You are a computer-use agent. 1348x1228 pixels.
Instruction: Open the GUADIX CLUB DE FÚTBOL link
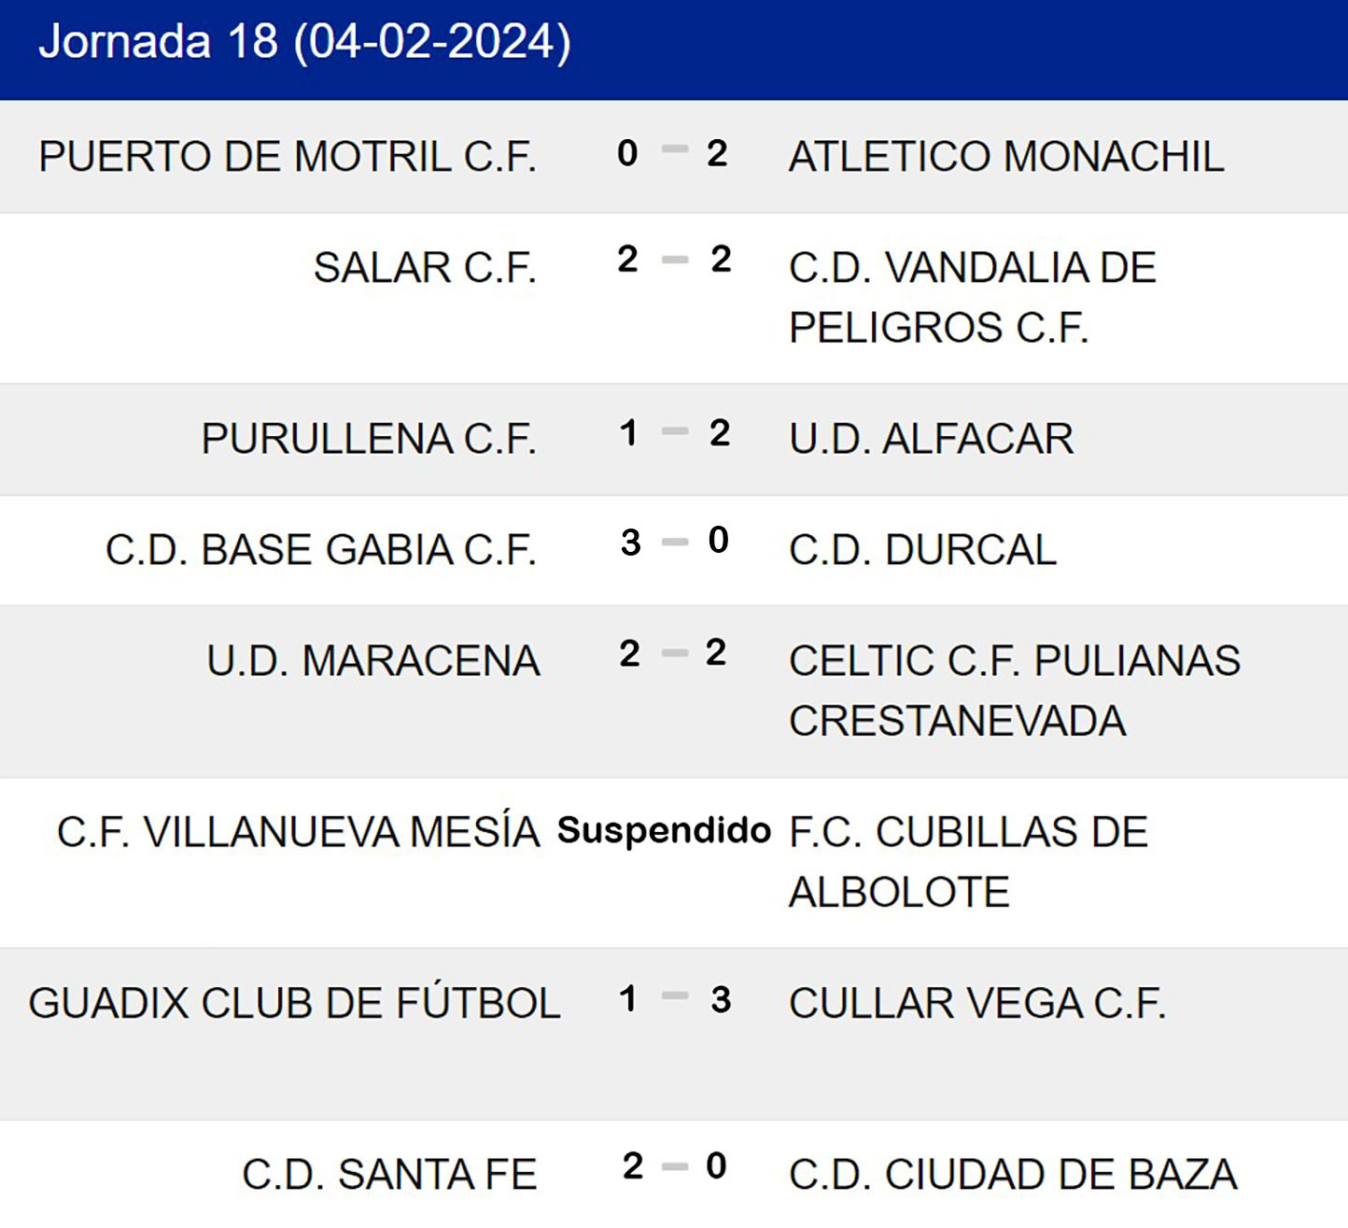pyautogui.click(x=294, y=1004)
